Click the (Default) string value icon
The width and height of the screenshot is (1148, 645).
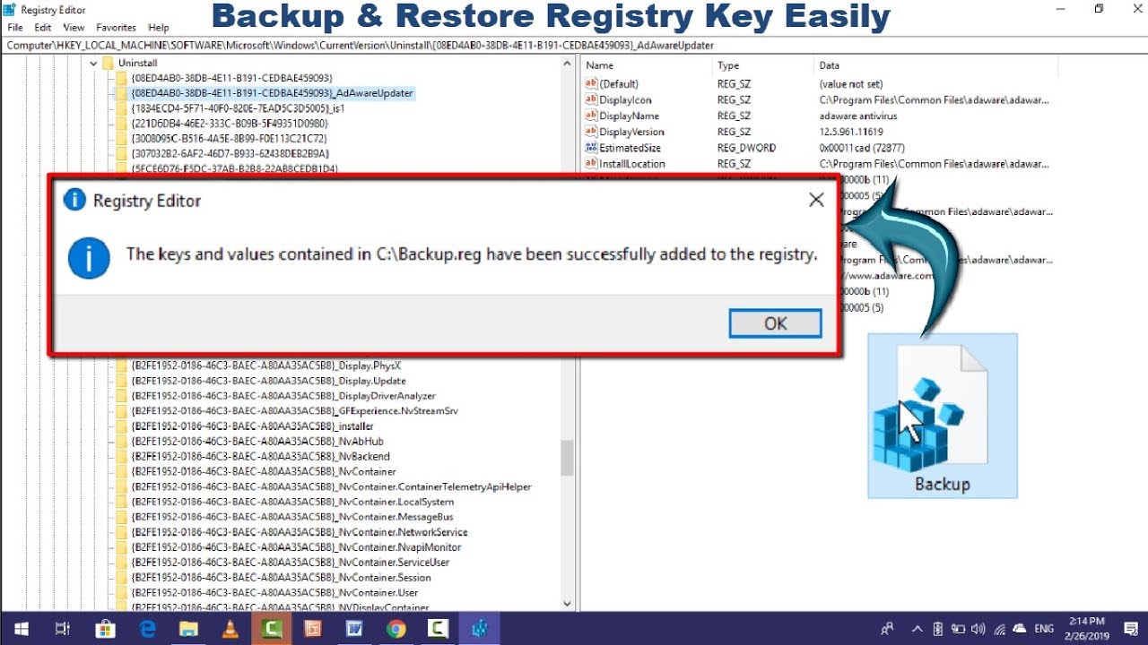pyautogui.click(x=591, y=84)
